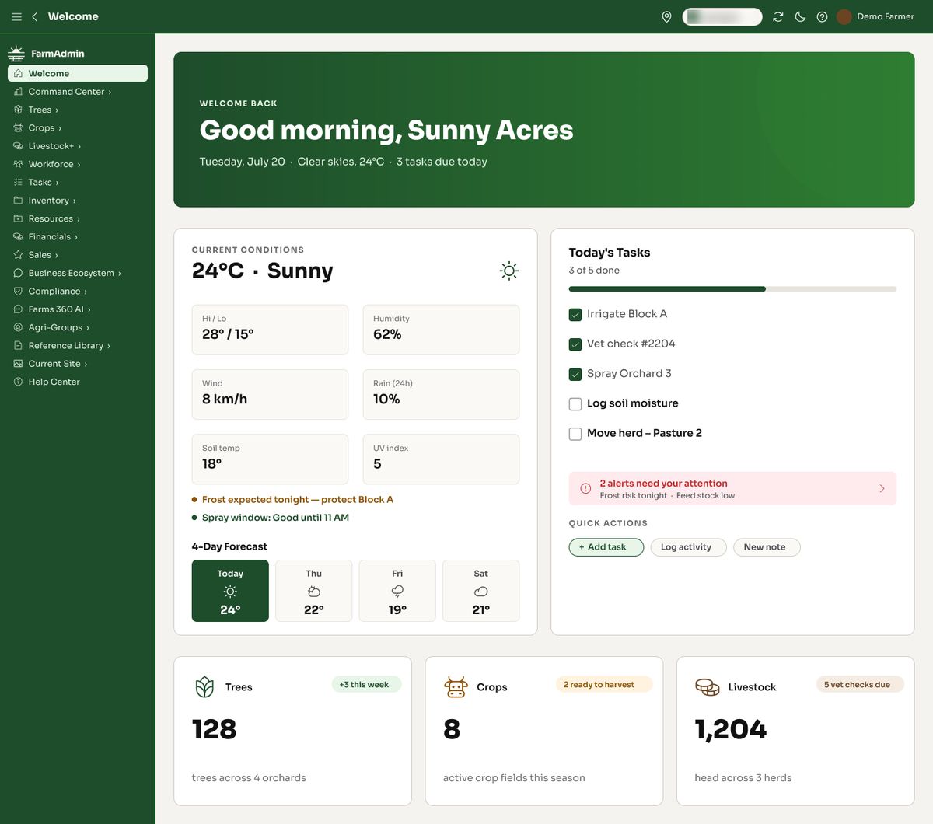
Task: Click the Command Center chart icon
Action: 18,92
